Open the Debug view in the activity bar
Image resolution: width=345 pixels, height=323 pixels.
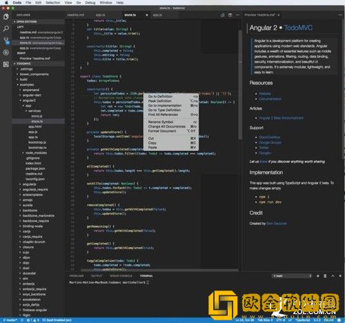pos(6,52)
